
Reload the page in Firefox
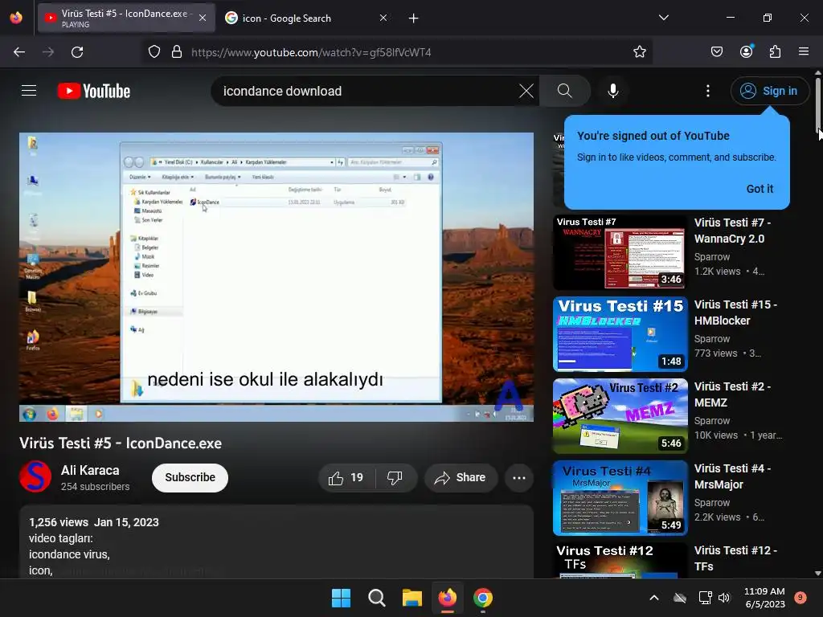point(77,52)
